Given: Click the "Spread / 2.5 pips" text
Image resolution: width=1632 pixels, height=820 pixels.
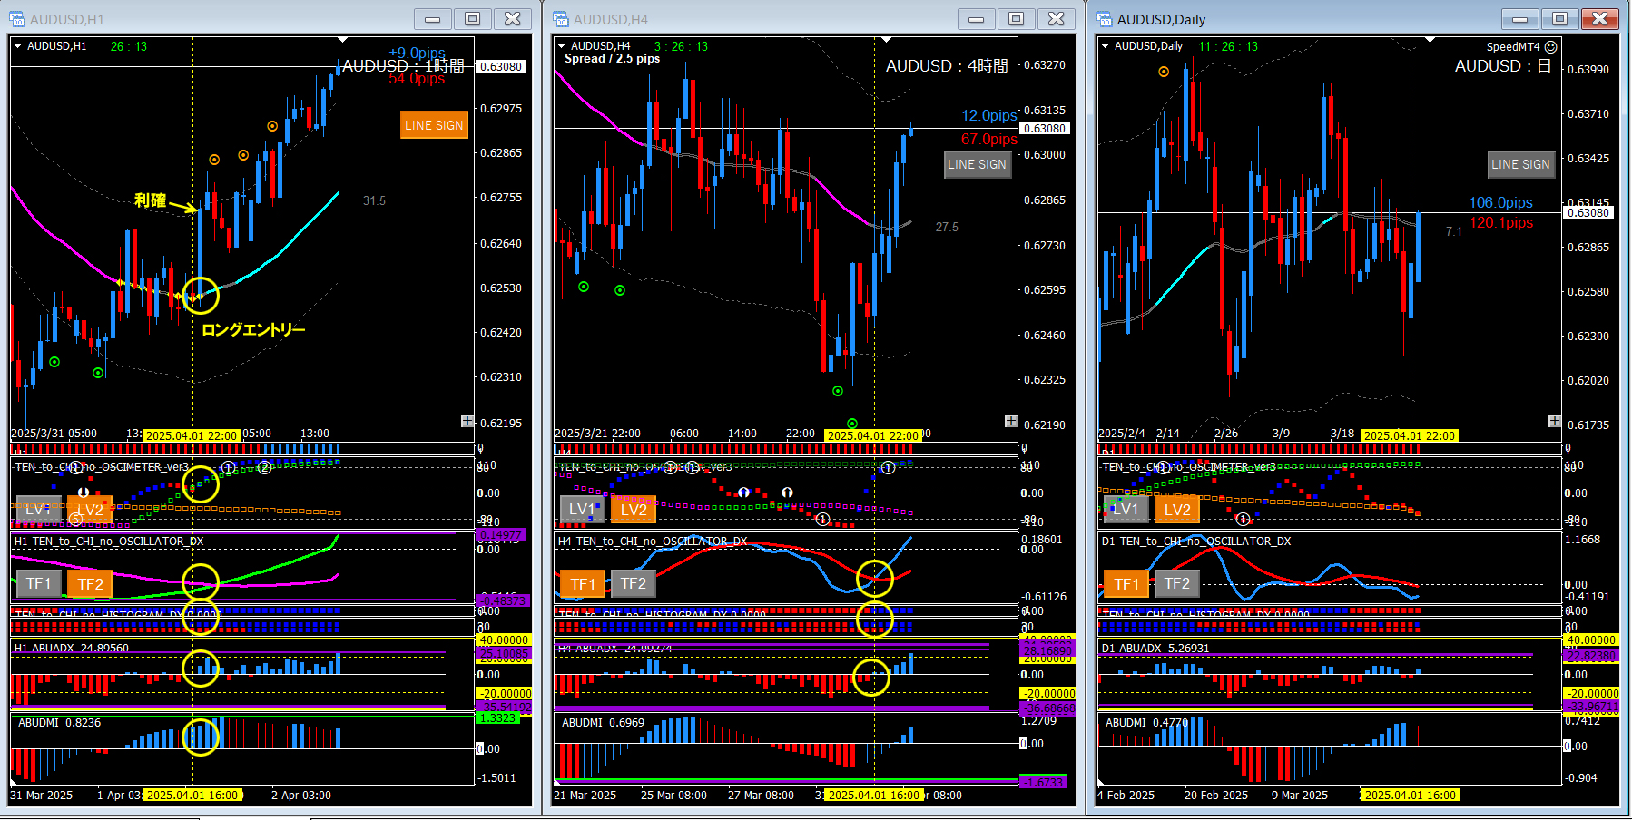Looking at the screenshot, I should [612, 59].
